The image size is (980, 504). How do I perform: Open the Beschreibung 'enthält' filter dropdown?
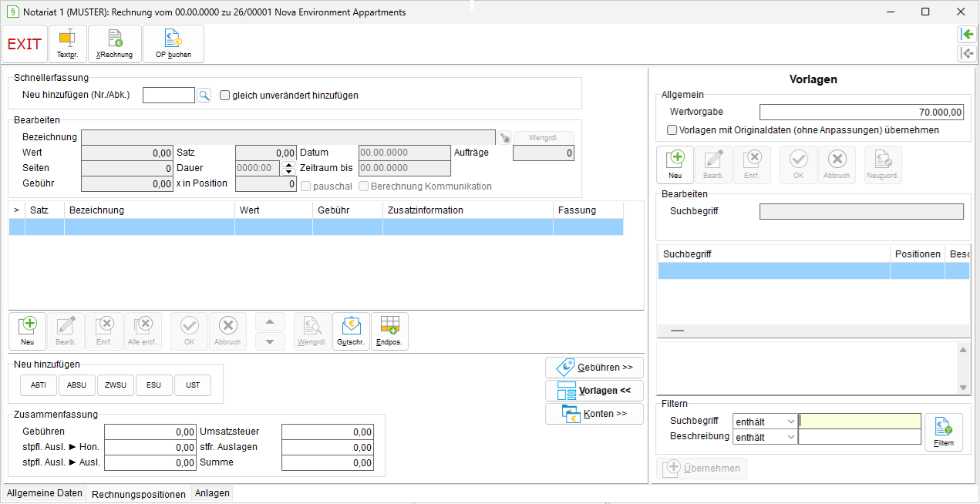coord(765,437)
